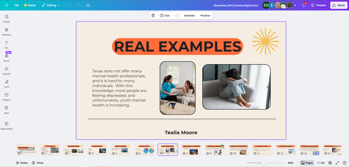Change the 5.0s page duration
The image size is (349, 167).
click(165, 15)
